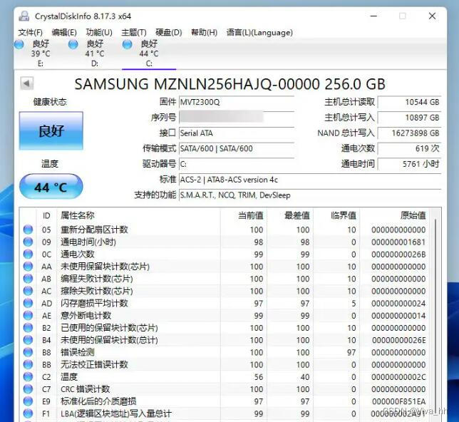This screenshot has width=459, height=422.
Task: Click status orb for ID AE row
Action: (28, 315)
